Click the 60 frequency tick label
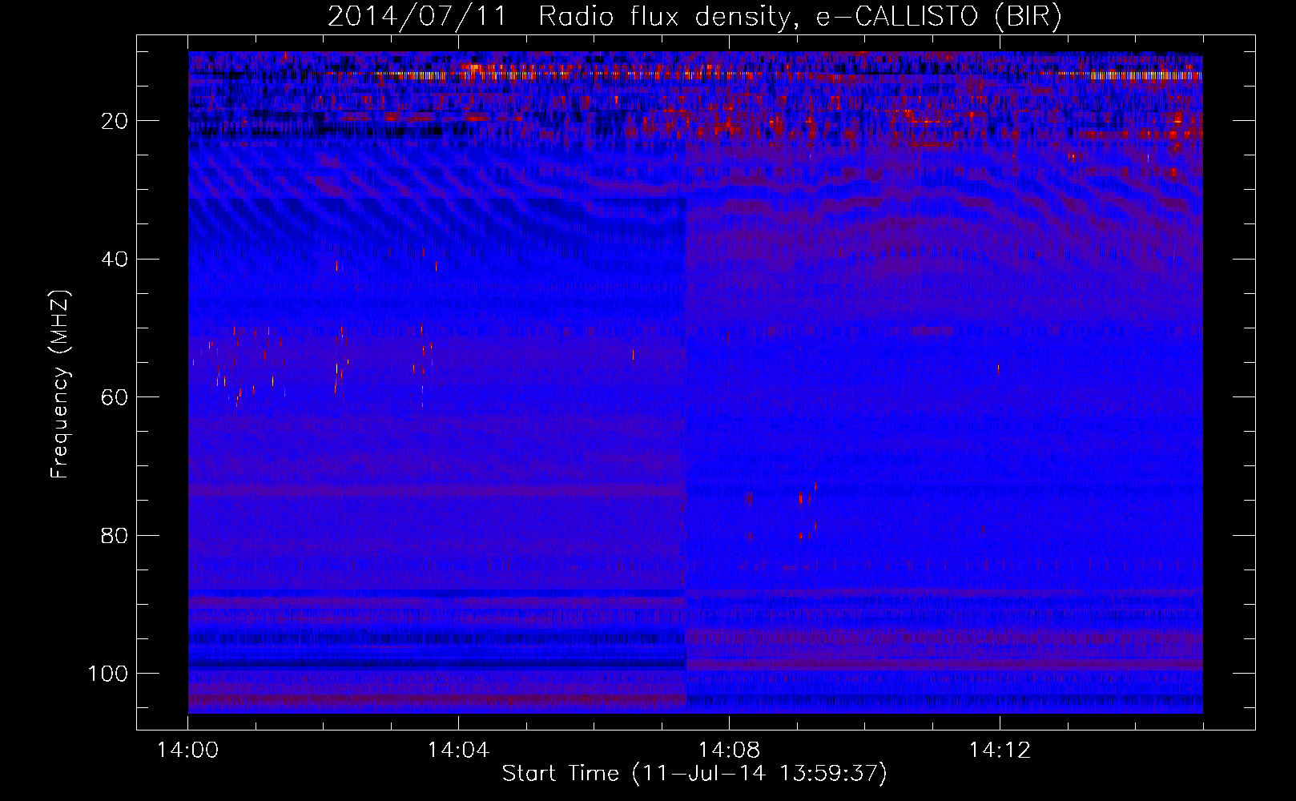The image size is (1296, 801). [115, 397]
